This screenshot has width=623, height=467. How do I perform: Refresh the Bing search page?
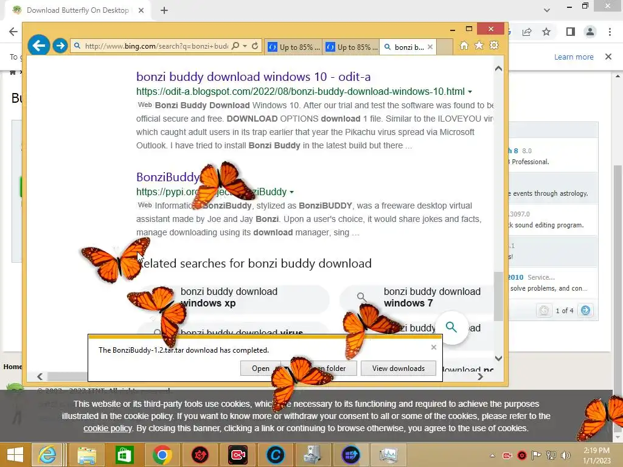255,46
